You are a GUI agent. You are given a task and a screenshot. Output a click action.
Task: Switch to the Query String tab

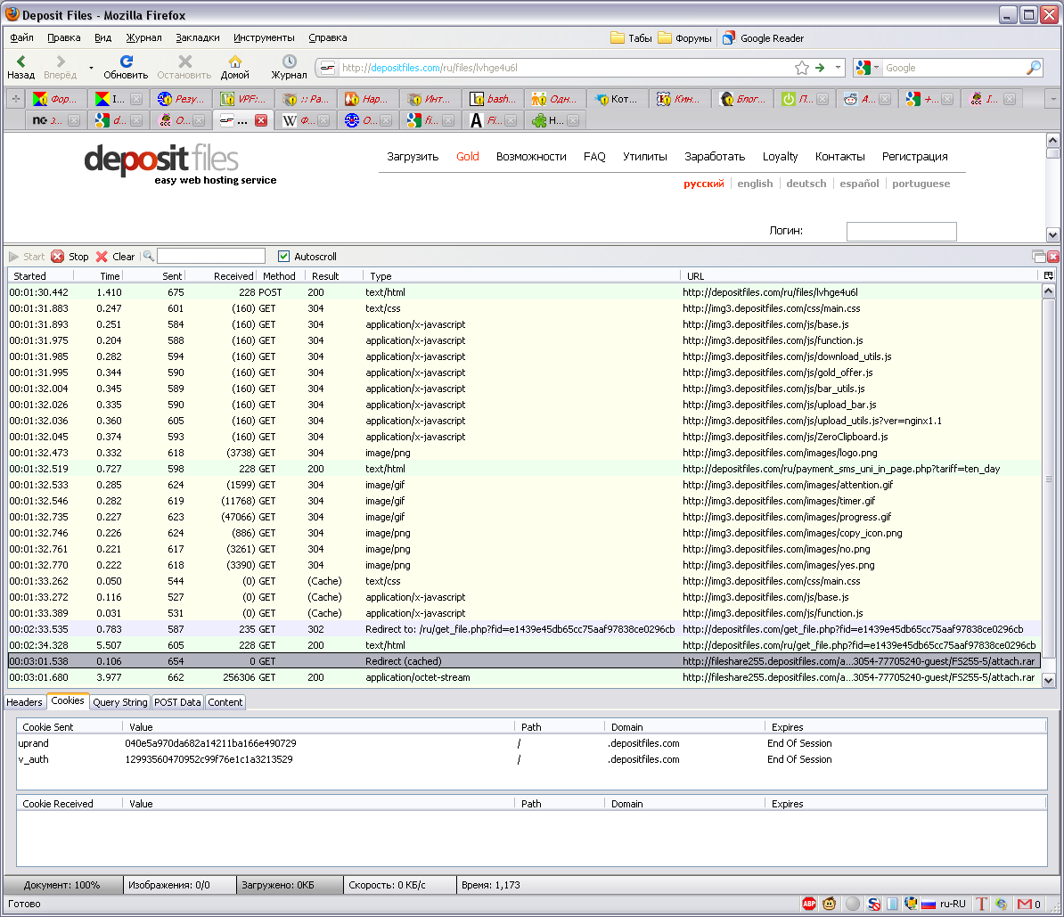120,702
